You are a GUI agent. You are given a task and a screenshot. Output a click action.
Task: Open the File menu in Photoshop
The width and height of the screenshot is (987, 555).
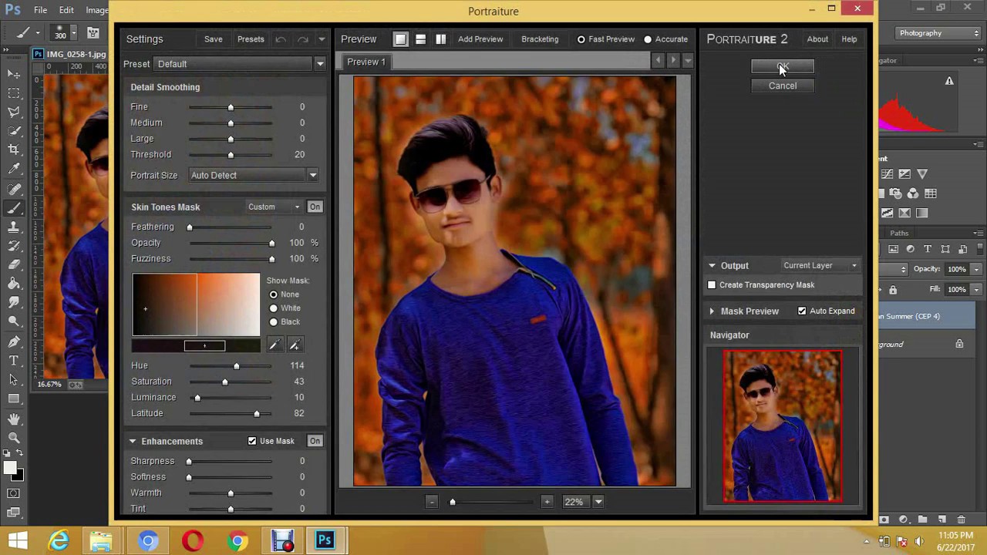click(40, 10)
